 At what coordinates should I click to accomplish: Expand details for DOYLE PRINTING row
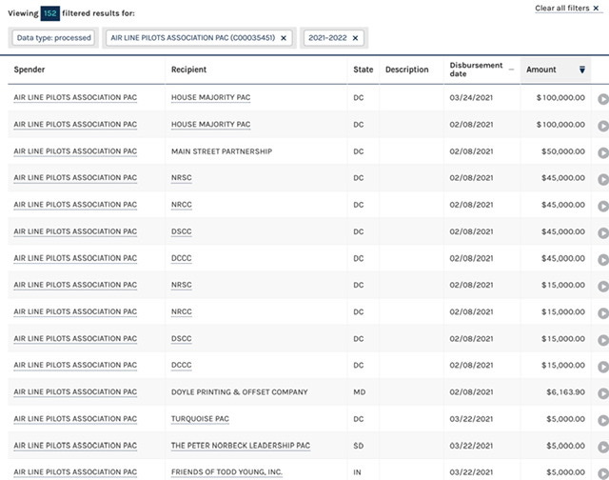pyautogui.click(x=602, y=393)
